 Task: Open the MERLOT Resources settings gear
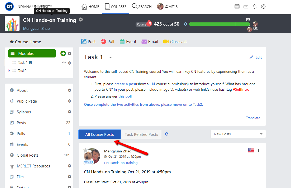[70, 166]
